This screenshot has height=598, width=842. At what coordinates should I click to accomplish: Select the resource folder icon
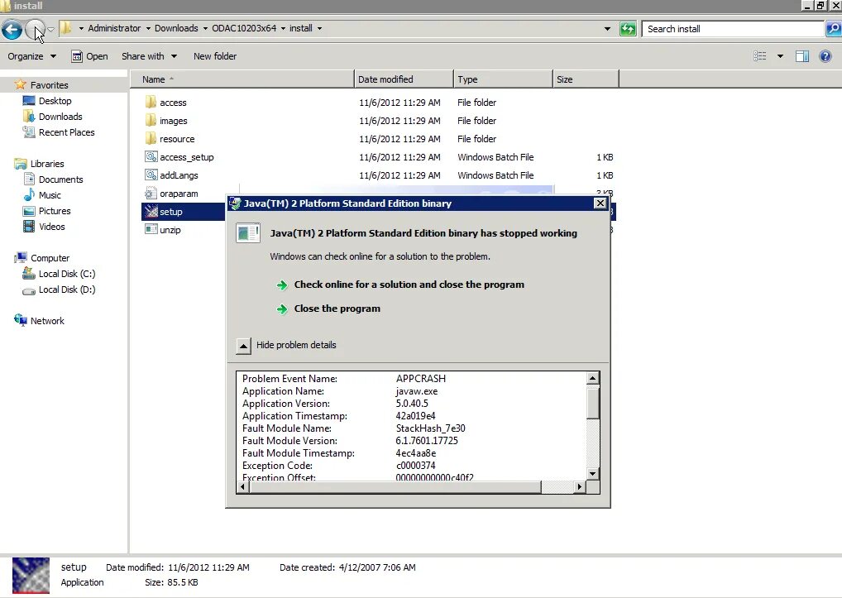tap(151, 138)
